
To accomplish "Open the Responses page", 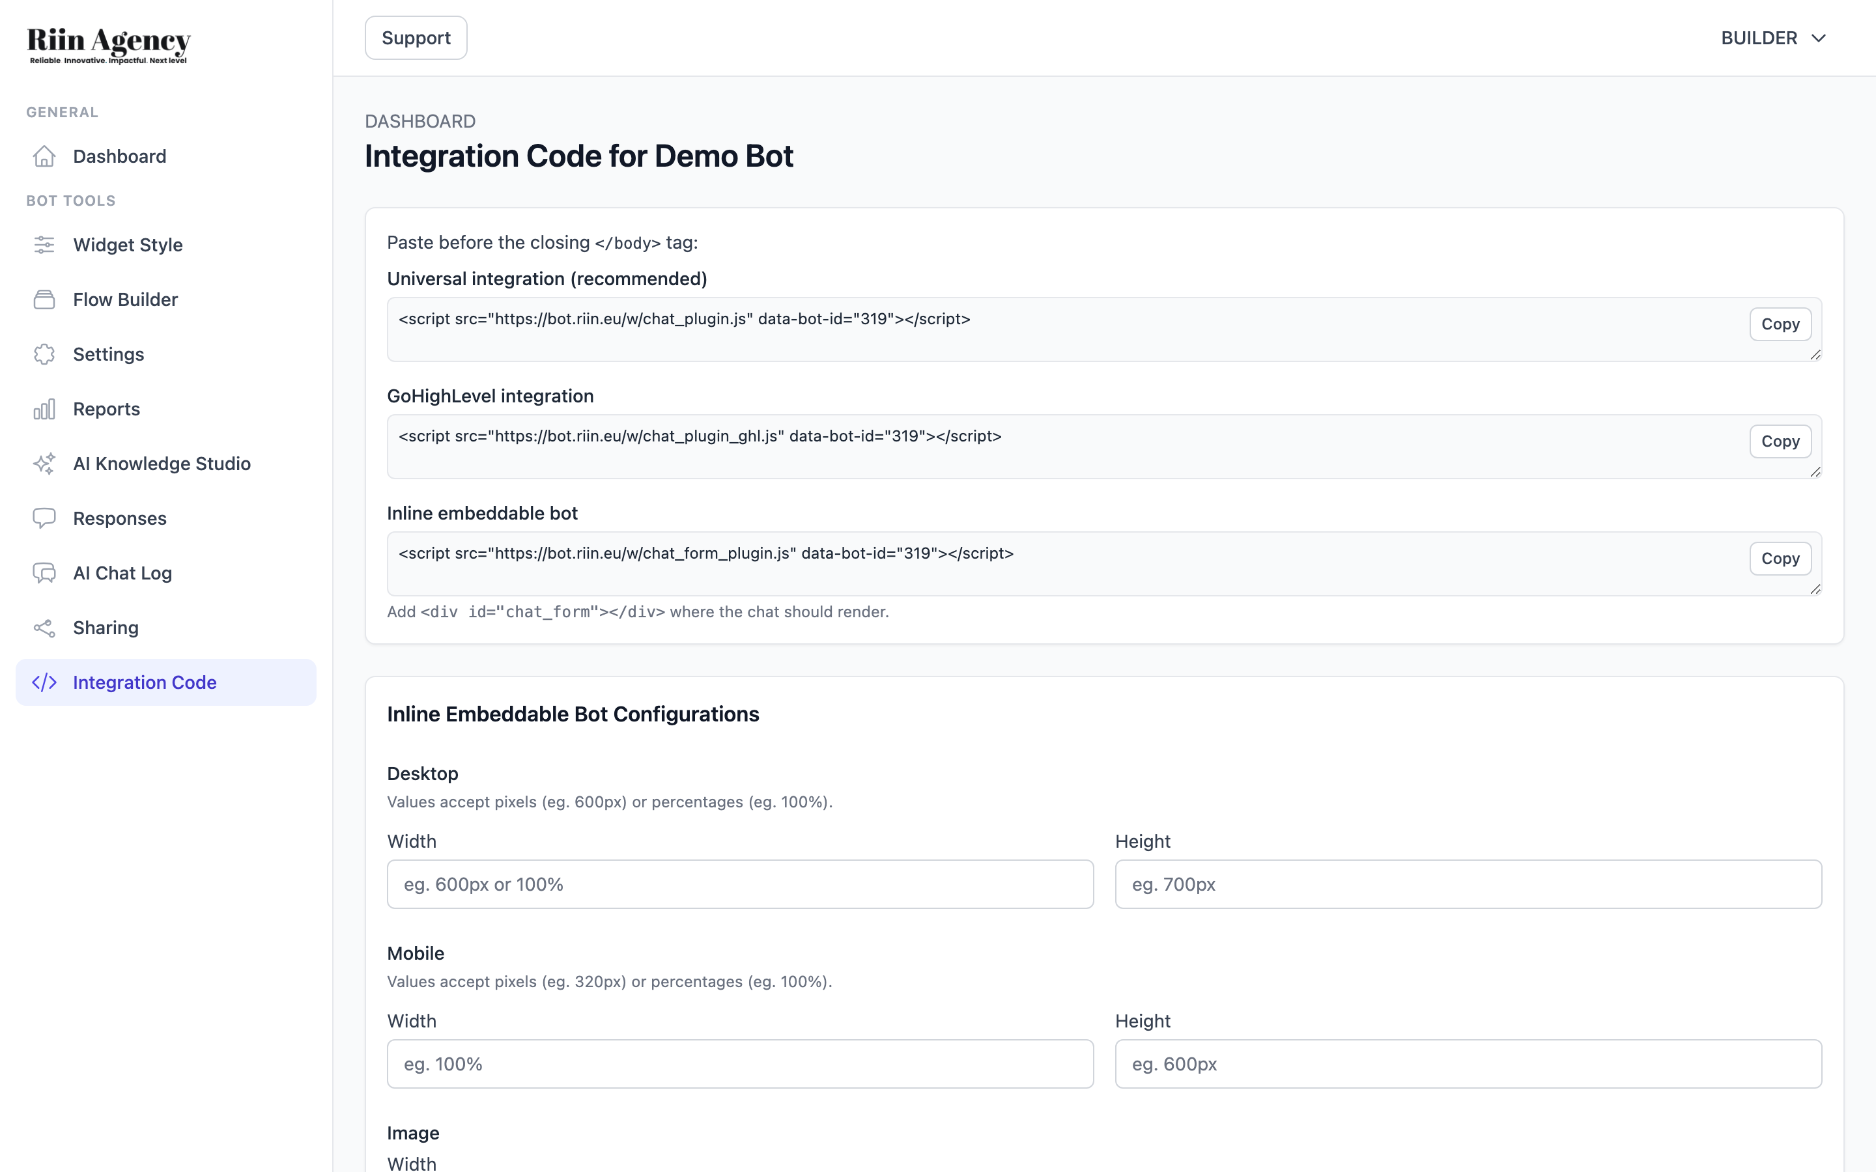I will (166, 518).
